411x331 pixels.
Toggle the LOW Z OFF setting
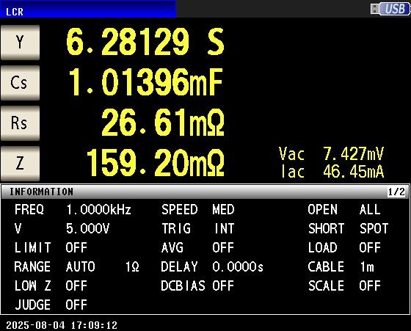pyautogui.click(x=51, y=285)
